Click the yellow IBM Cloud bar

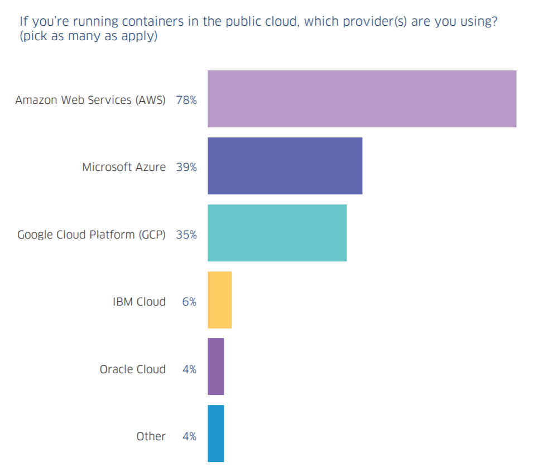219,300
